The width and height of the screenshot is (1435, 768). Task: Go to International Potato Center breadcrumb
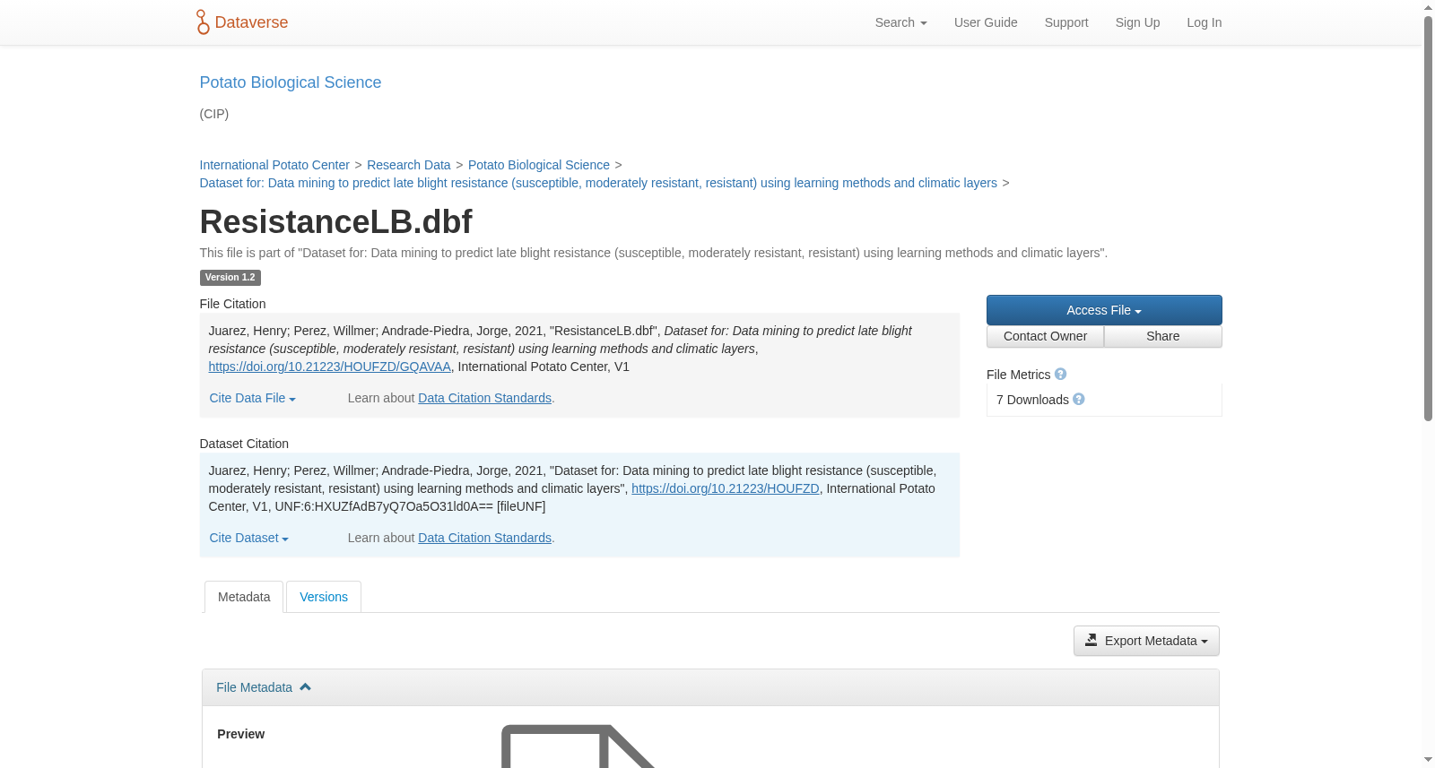(x=274, y=165)
